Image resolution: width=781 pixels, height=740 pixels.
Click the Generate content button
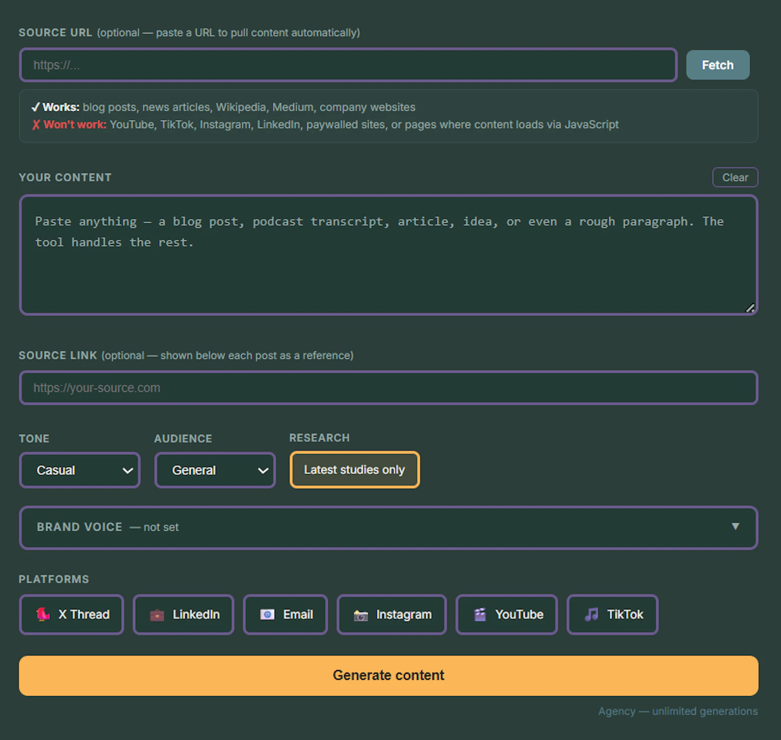389,676
